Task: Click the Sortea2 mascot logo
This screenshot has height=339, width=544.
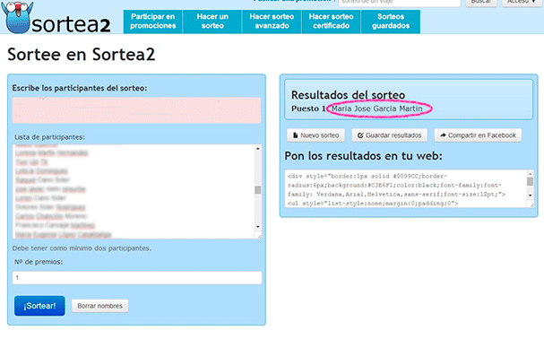Action: 17,17
